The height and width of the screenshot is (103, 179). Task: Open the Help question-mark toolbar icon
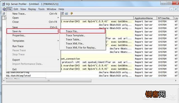72,13
